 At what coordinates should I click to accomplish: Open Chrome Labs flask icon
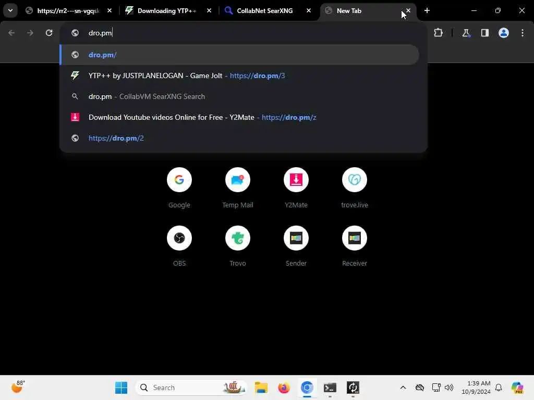466,33
